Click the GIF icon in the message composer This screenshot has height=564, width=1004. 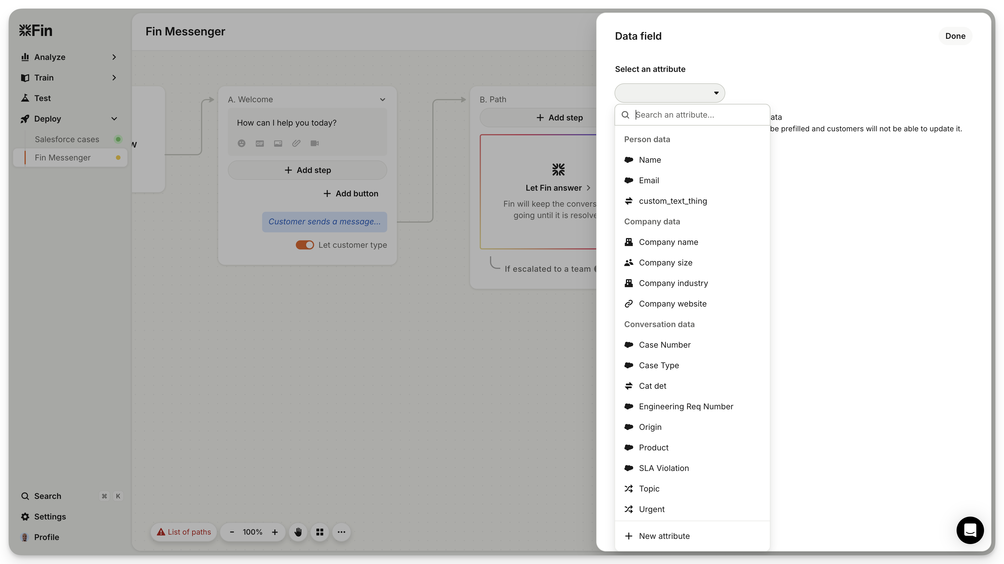pyautogui.click(x=260, y=143)
